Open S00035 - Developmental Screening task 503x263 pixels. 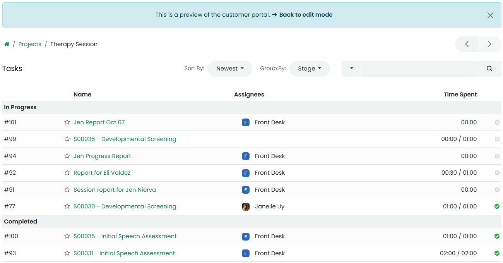click(125, 139)
